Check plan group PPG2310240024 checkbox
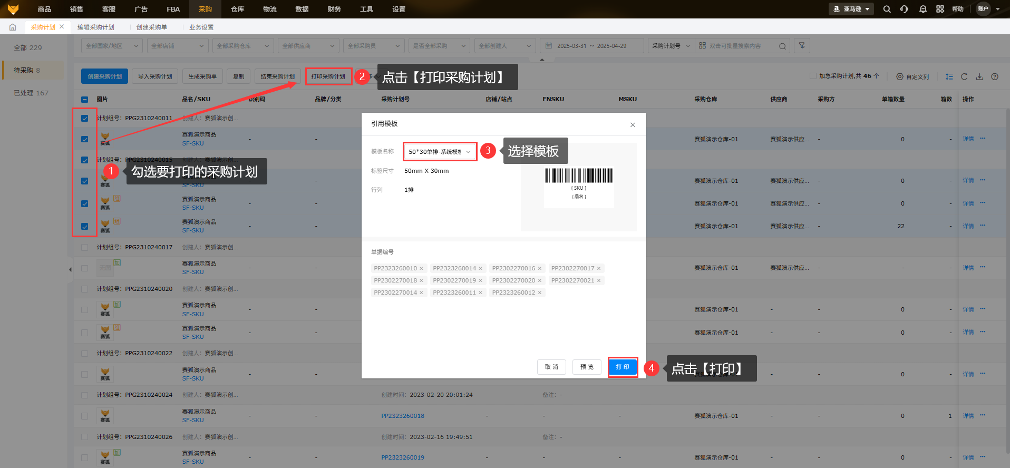Viewport: 1010px width, 468px height. click(85, 395)
